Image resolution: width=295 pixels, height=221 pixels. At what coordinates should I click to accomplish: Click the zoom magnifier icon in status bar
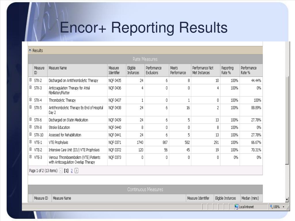pos(271,207)
